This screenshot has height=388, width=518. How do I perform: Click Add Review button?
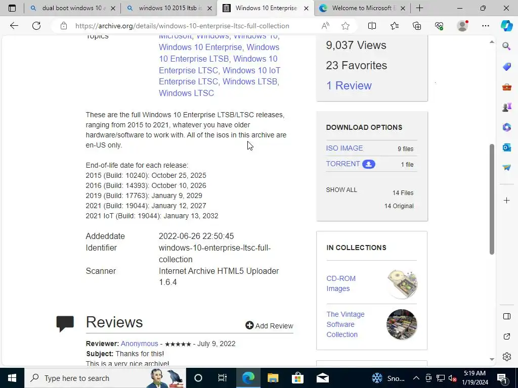[x=269, y=326]
